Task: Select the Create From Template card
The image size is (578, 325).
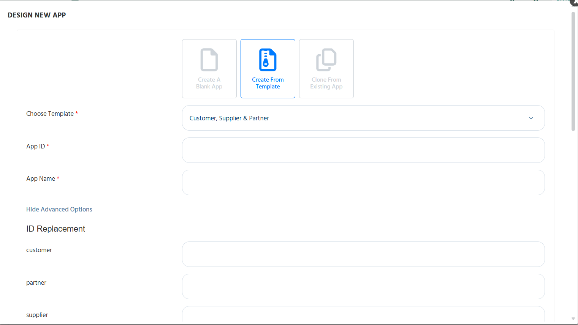Action: (x=268, y=69)
